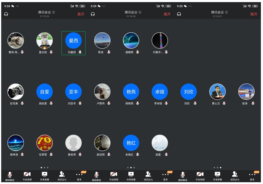Tap the muted mic icon beside 任翠翠

coord(51,154)
